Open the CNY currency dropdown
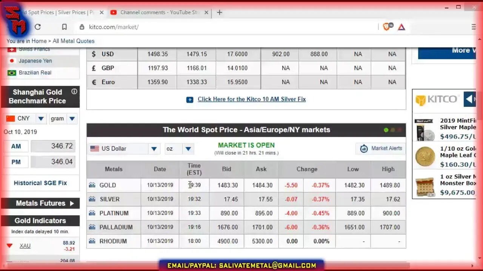The width and height of the screenshot is (483, 271). coord(41,119)
